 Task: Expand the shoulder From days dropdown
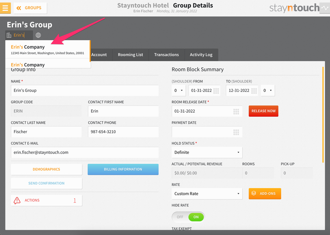(179, 90)
